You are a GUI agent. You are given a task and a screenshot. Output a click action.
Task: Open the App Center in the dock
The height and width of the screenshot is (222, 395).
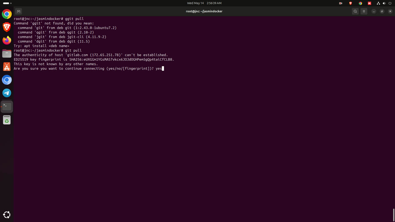pyautogui.click(x=7, y=67)
